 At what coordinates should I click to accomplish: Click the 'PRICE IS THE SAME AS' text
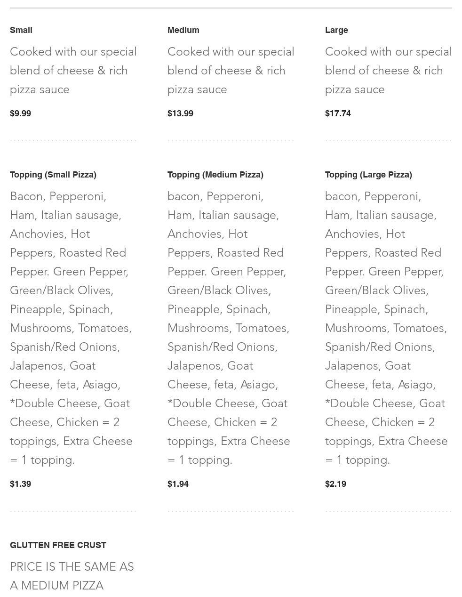(x=72, y=567)
